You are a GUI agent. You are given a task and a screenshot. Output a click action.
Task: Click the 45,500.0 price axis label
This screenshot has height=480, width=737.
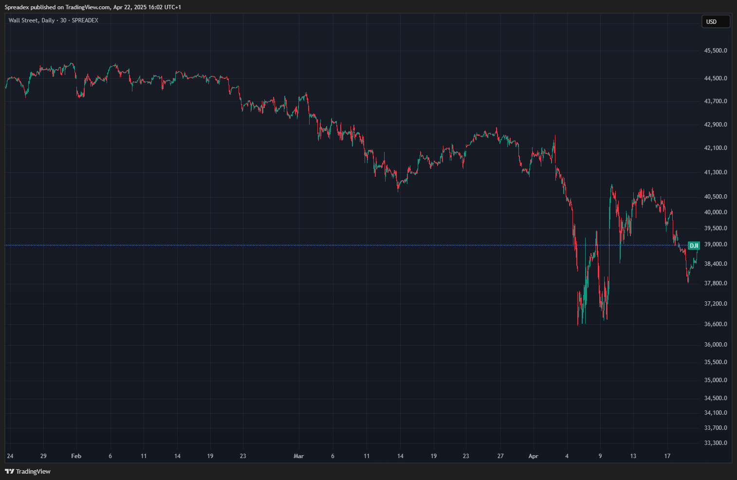[716, 51]
